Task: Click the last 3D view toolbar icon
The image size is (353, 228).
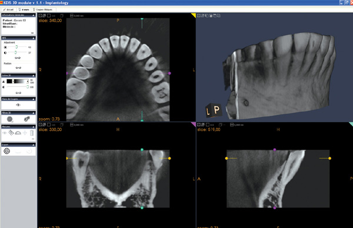Action: [219, 15]
